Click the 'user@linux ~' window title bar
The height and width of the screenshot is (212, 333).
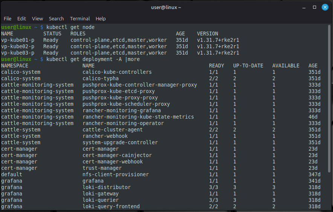[x=166, y=7]
